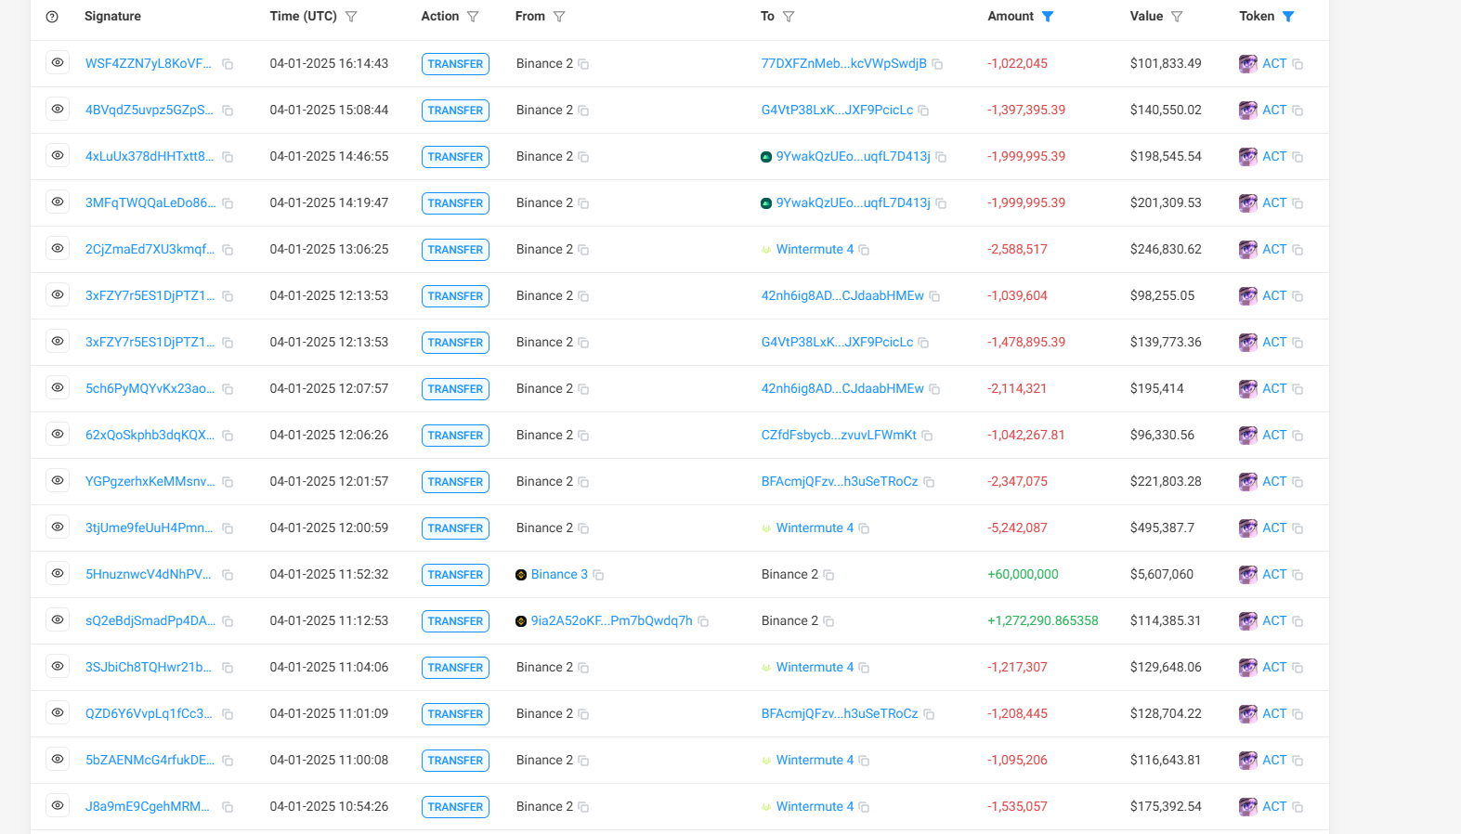Click the TRANSFER badge in 12:00:59 row
The height and width of the screenshot is (834, 1461).
pos(455,528)
